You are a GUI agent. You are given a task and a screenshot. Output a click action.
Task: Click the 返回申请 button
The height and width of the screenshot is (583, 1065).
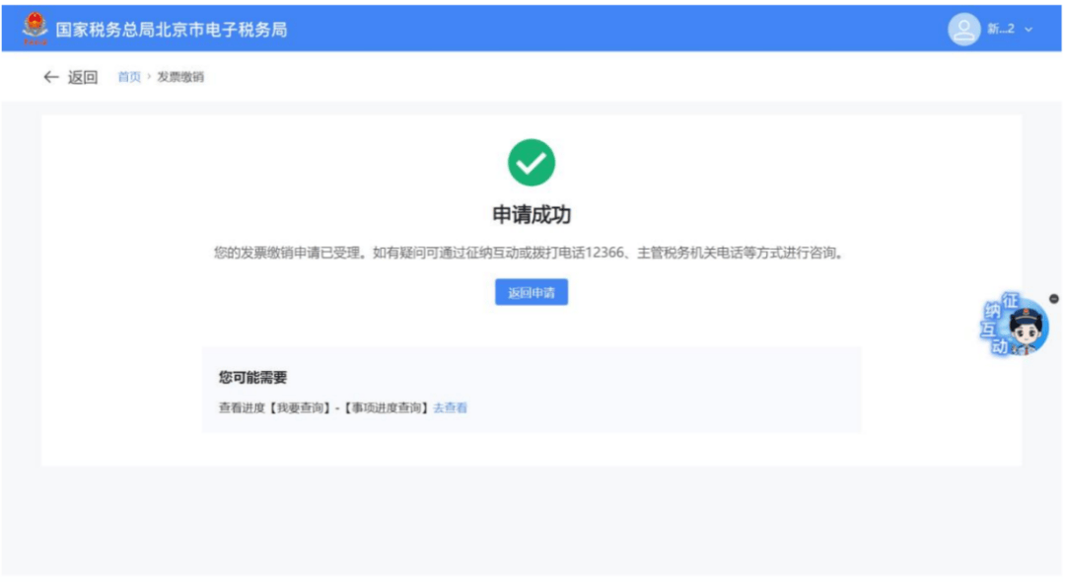click(x=532, y=292)
